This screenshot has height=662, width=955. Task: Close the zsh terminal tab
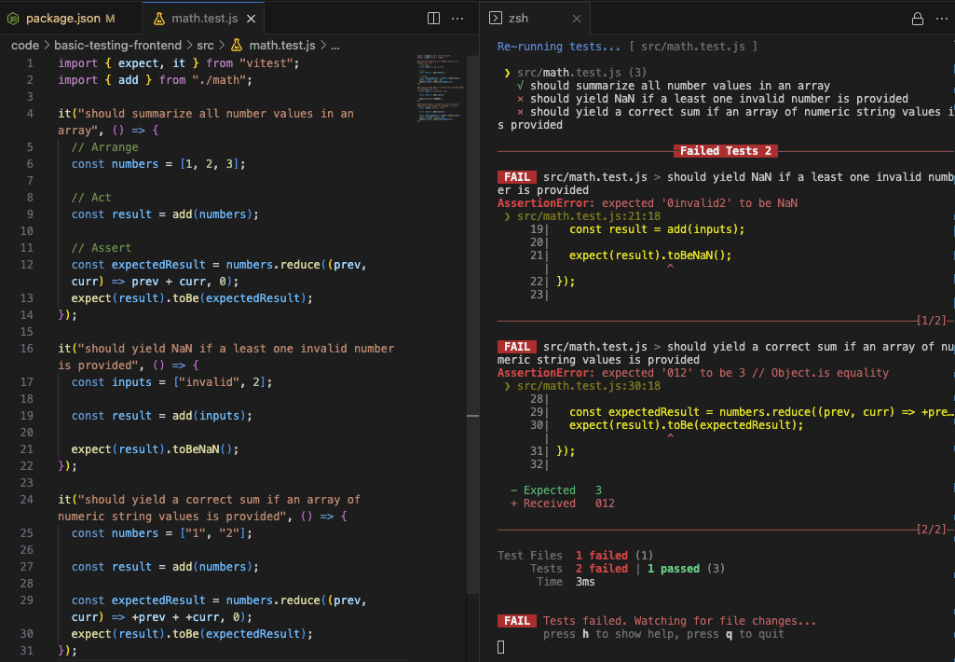click(x=576, y=19)
